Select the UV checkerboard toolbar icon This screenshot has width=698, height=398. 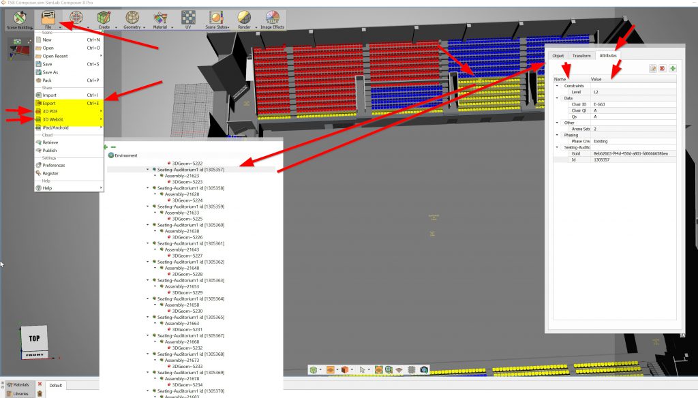(x=189, y=18)
